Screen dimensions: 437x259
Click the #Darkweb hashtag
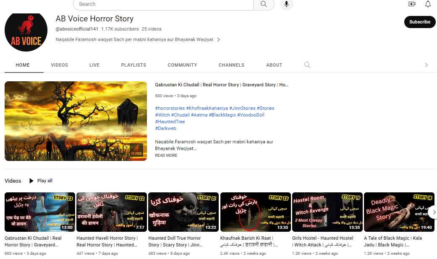click(165, 128)
